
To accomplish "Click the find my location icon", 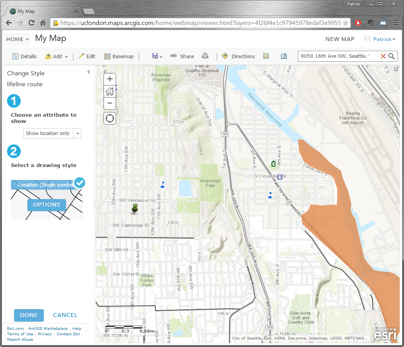I will pyautogui.click(x=110, y=118).
